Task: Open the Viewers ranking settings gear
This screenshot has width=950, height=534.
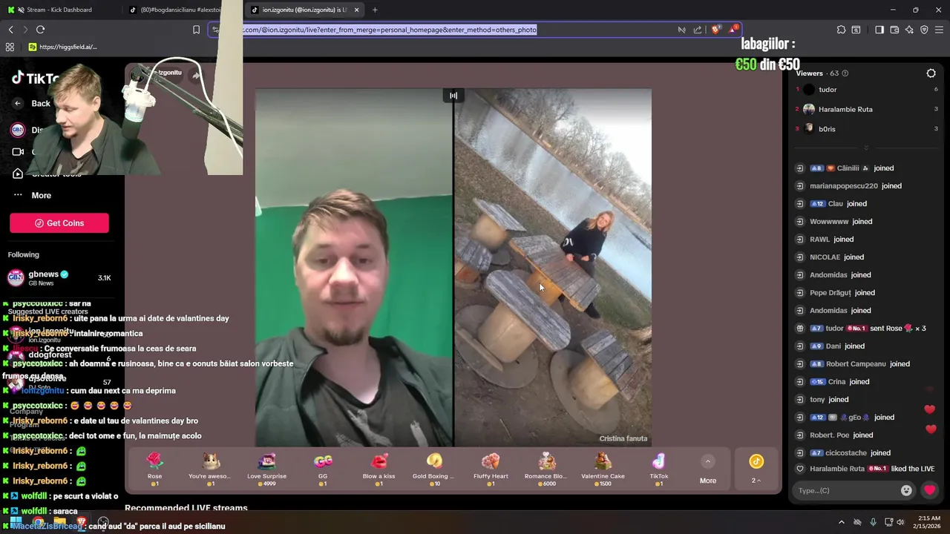Action: coord(931,73)
